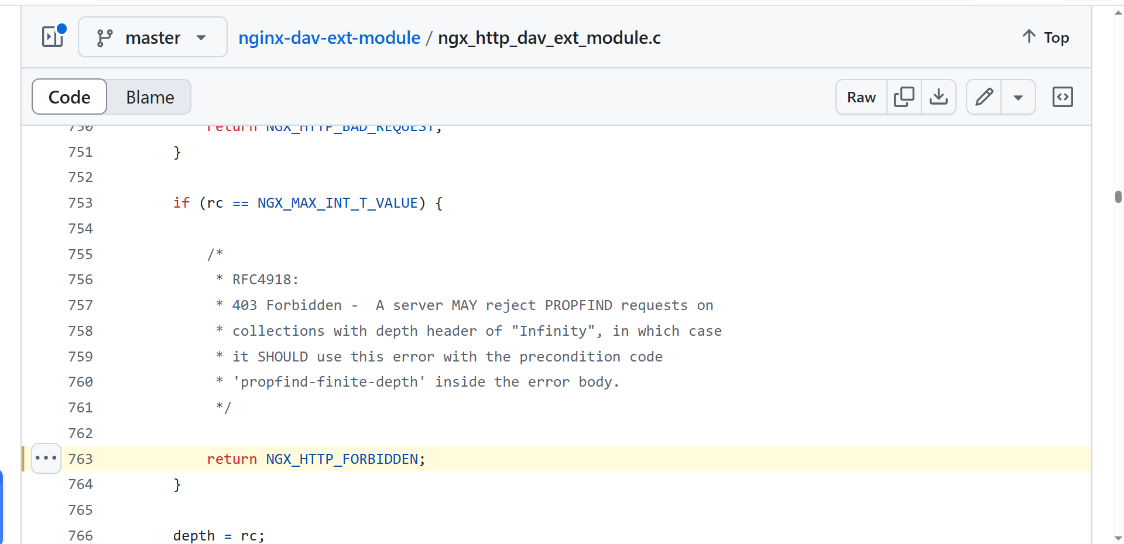Click line number 763
The image size is (1124, 544).
click(x=81, y=459)
